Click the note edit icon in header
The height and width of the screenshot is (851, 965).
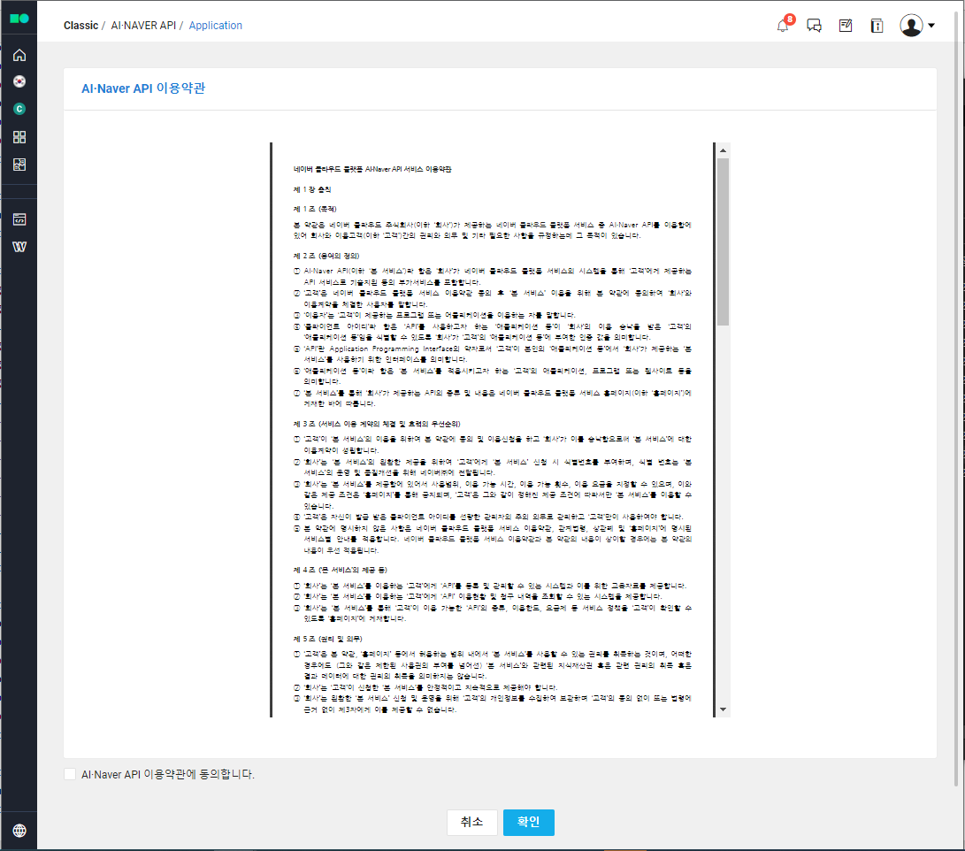[846, 26]
